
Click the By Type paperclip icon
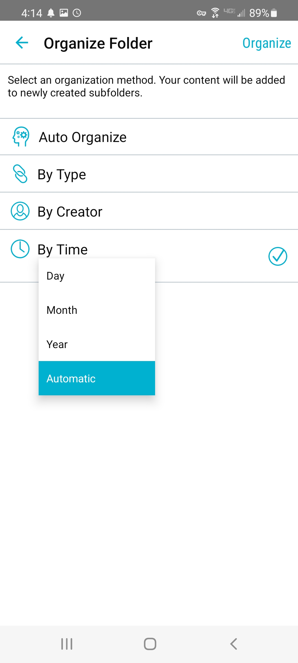(20, 174)
